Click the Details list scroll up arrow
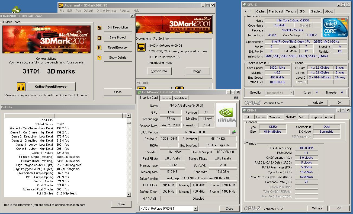Image resolution: width=353 pixels, height=214 pixels. point(129,116)
